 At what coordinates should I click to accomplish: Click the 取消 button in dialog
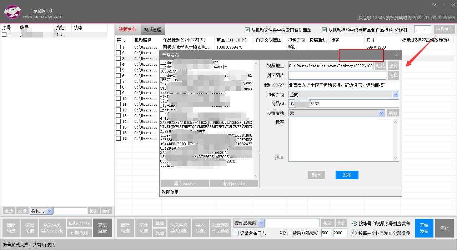pos(316,175)
